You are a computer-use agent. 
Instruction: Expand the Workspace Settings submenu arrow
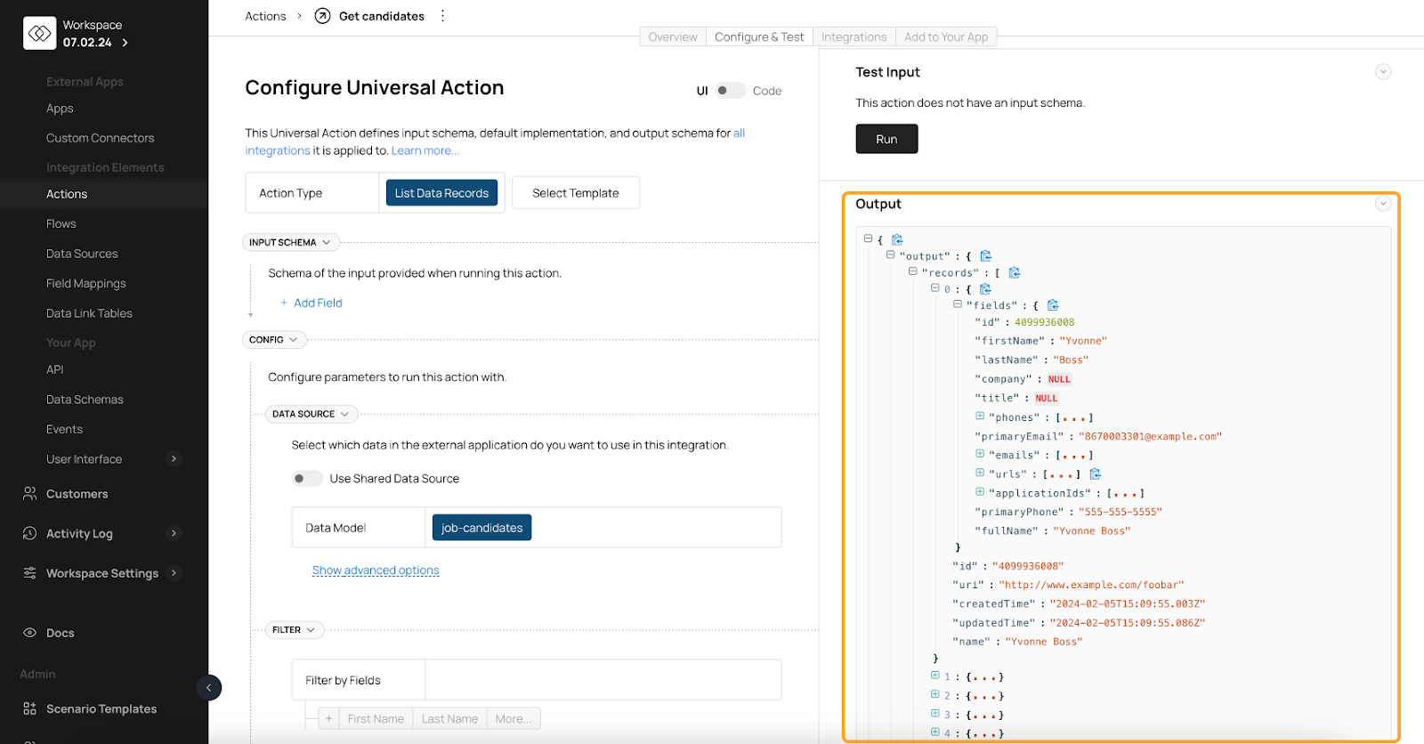[174, 572]
